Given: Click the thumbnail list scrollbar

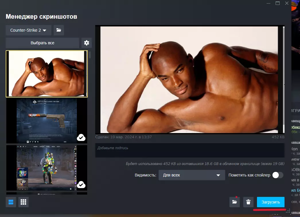Looking at the screenshot, I should tap(90, 55).
